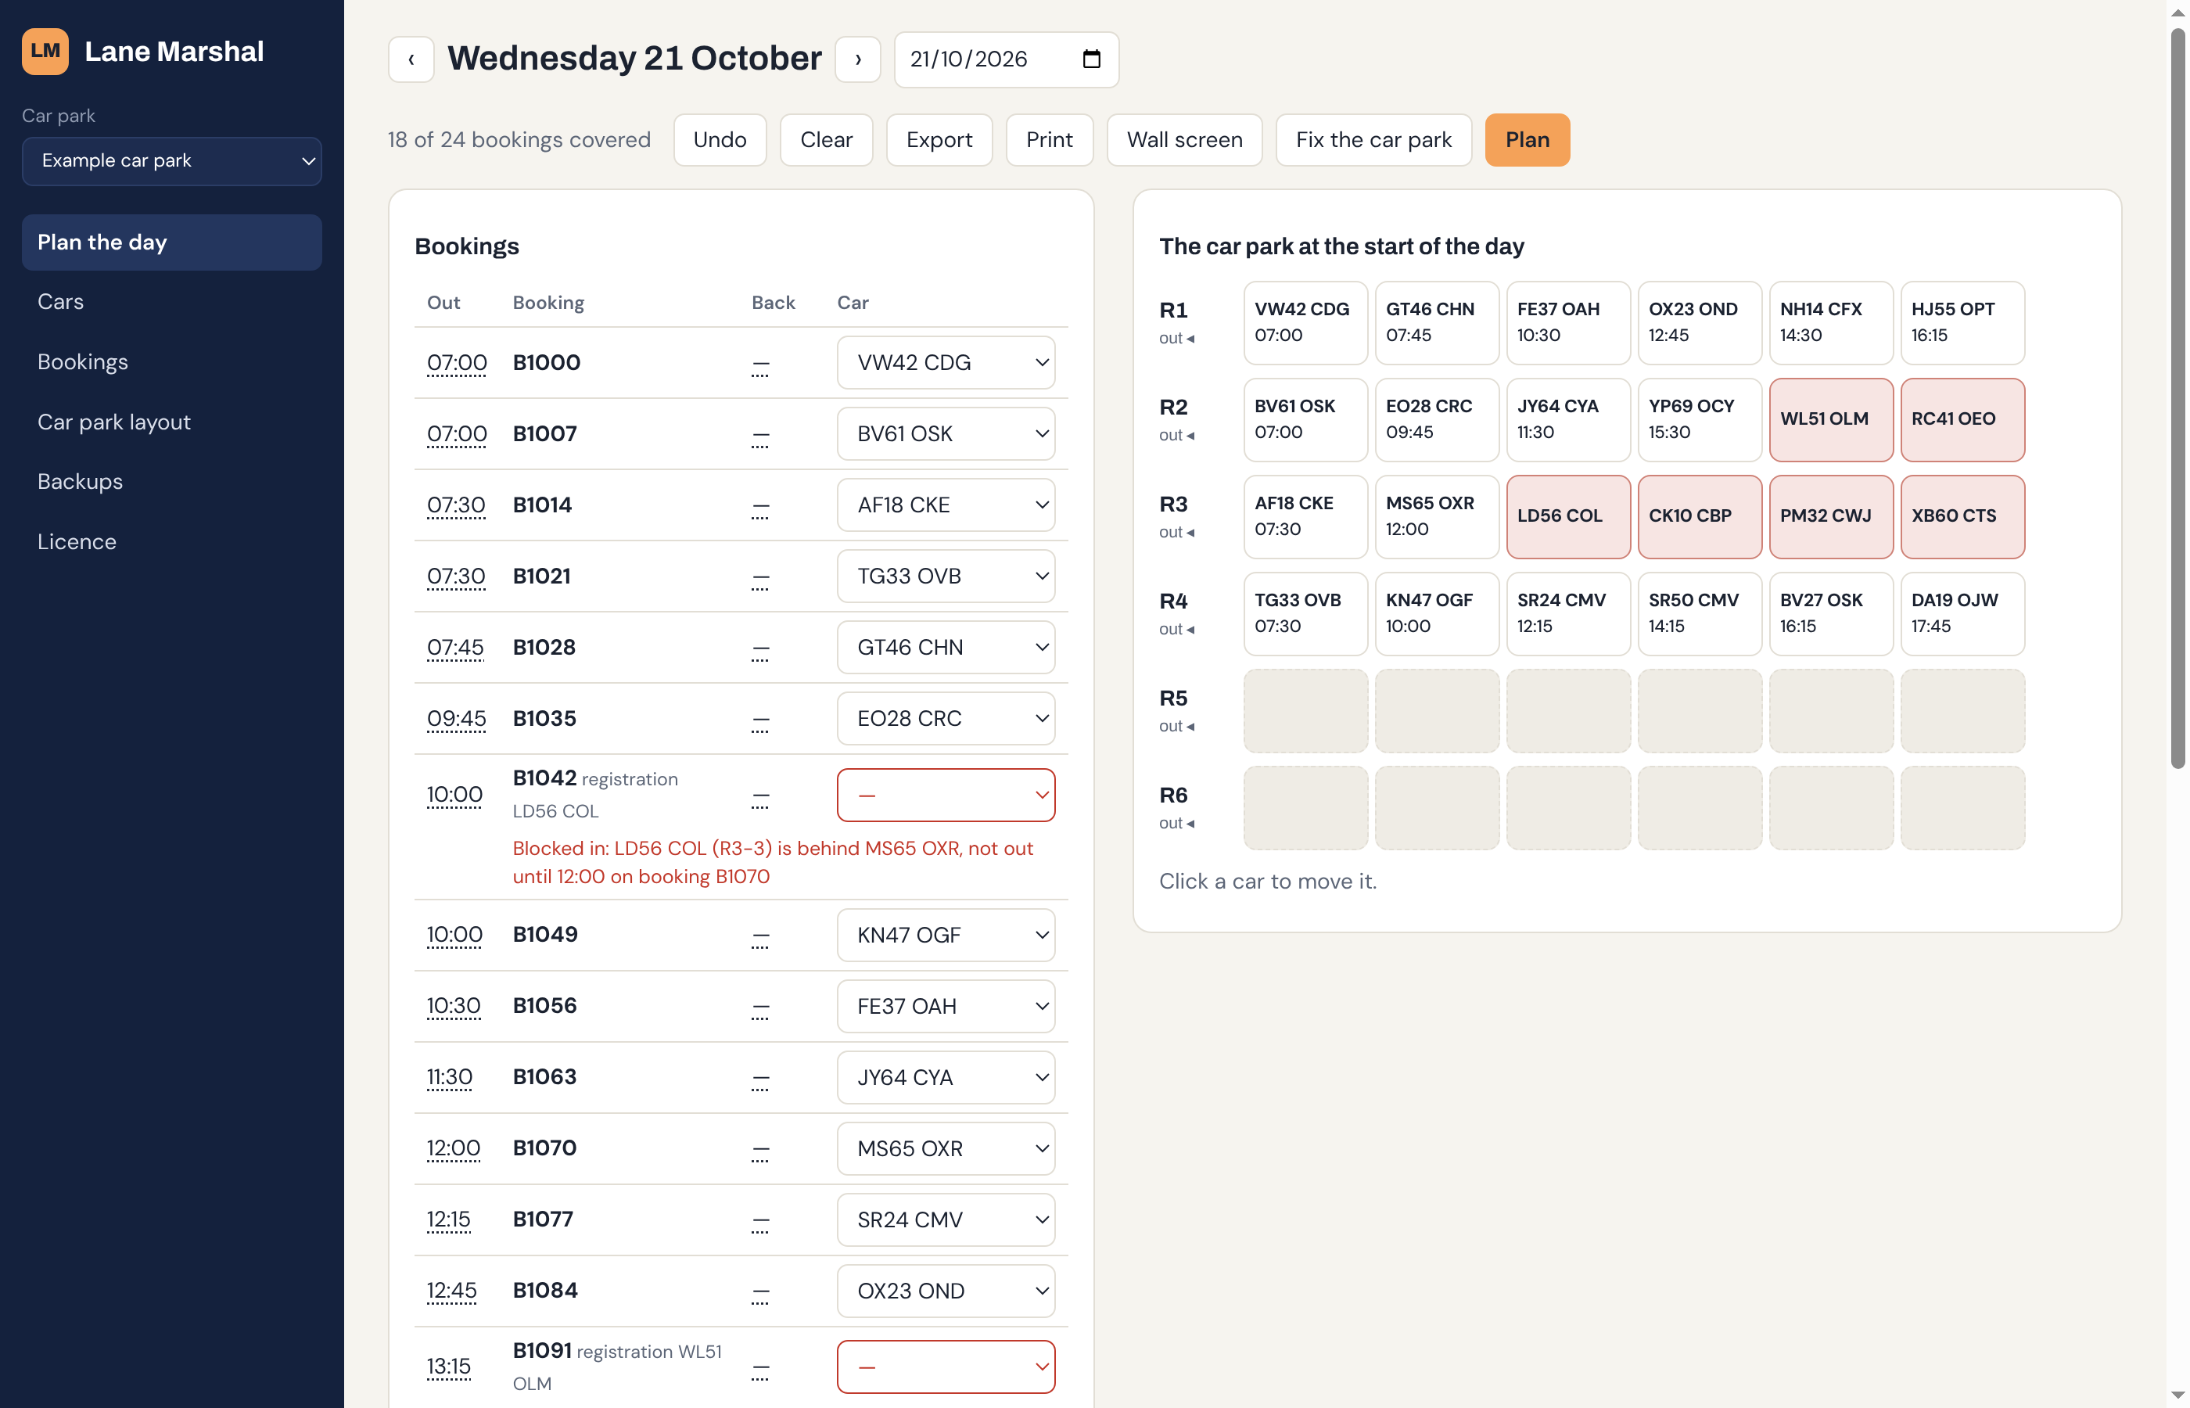2190x1408 pixels.
Task: Expand the car dropdown for booking B1042
Action: tap(946, 795)
